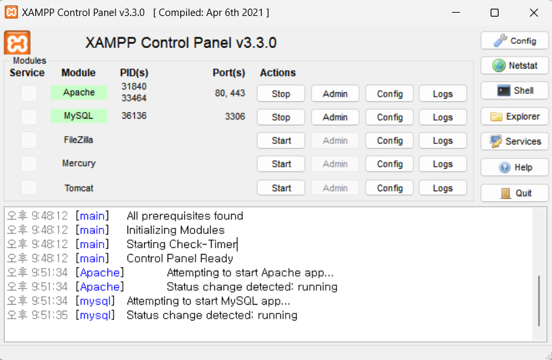Click log line "Attempting to start Apache app..."
552x360 pixels.
coord(250,273)
